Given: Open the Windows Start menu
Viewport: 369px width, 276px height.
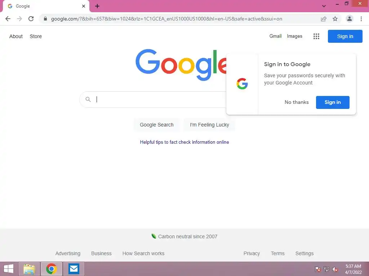Looking at the screenshot, I should point(9,269).
